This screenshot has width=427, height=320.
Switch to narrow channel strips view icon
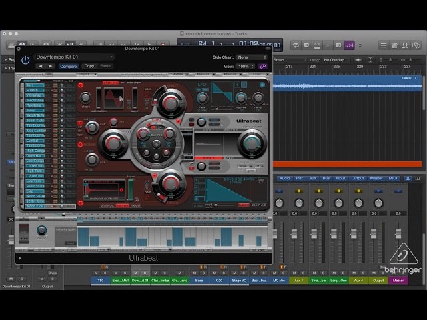[408, 179]
